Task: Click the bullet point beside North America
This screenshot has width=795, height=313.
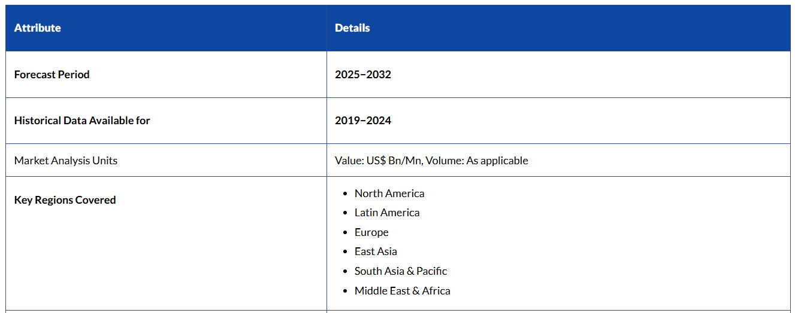Action: [345, 194]
